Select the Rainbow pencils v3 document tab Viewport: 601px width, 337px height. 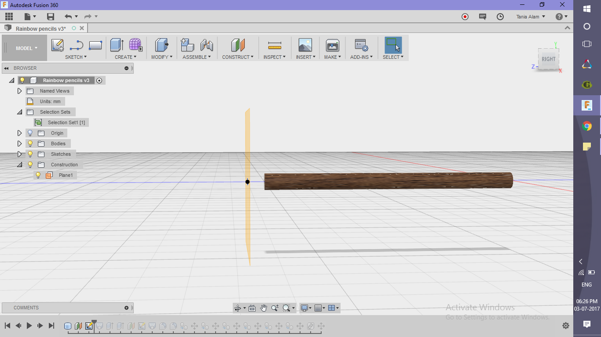(x=41, y=29)
